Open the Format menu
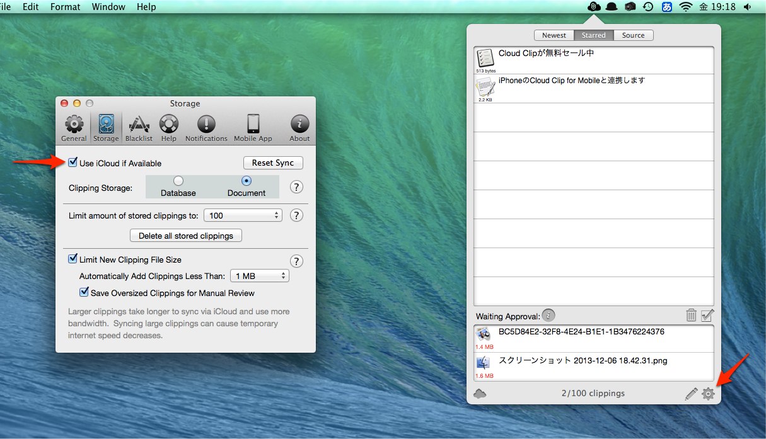This screenshot has height=439, width=766. (x=66, y=7)
